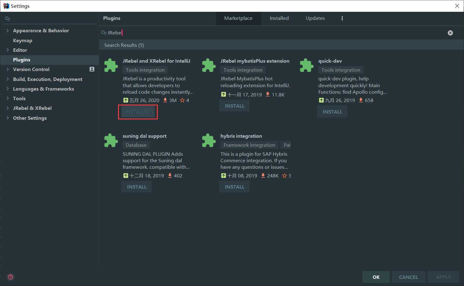
Task: Switch to the Installed tab
Action: (279, 18)
